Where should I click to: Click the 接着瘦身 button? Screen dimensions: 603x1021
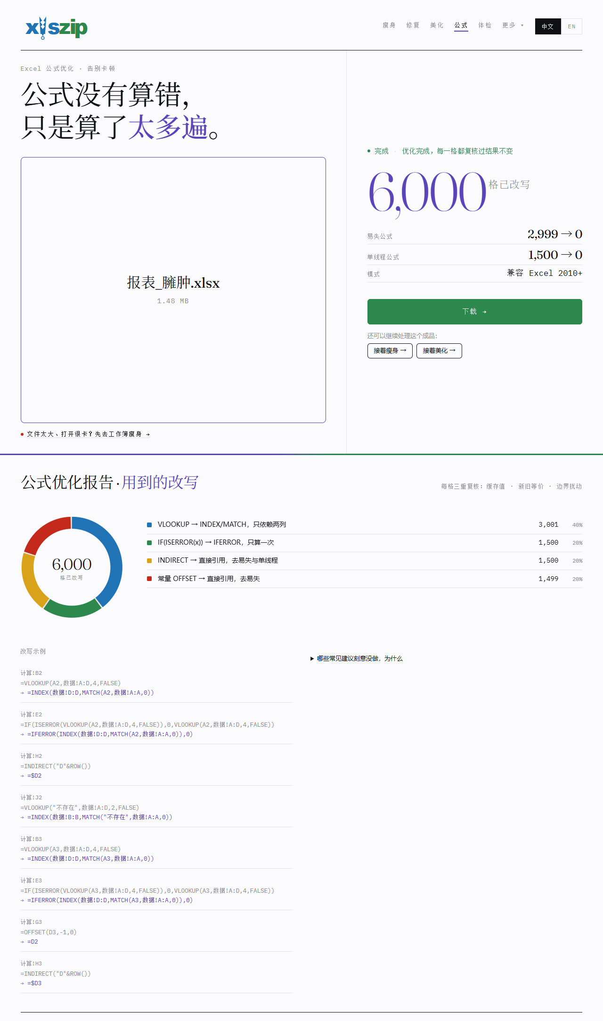click(390, 351)
